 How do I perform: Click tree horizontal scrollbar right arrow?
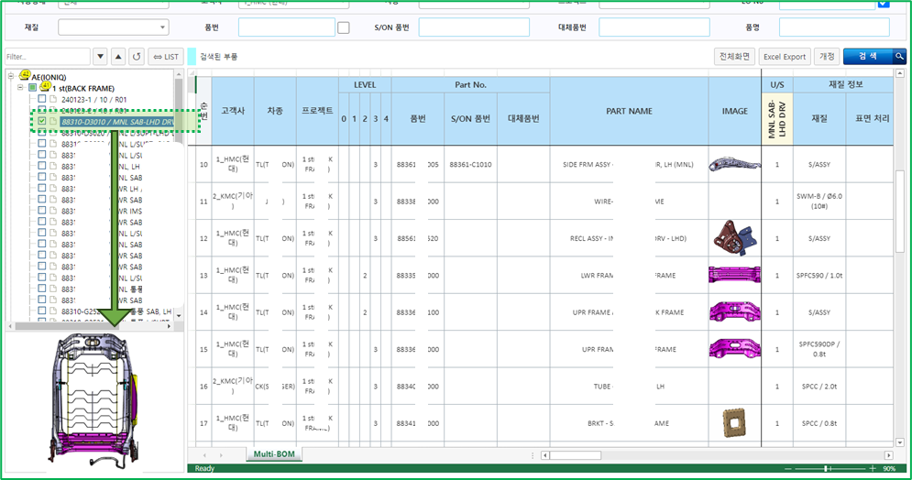point(169,327)
